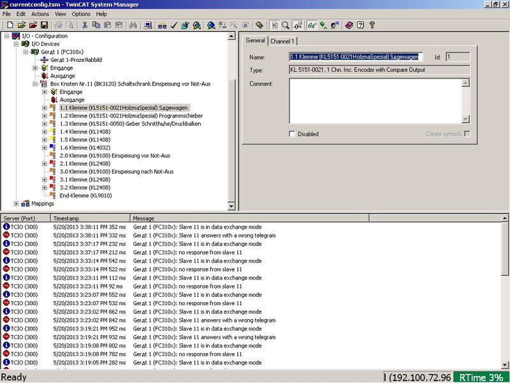
Task: Expand the 1.4 Klemme (KL1408) node
Action: 45,131
